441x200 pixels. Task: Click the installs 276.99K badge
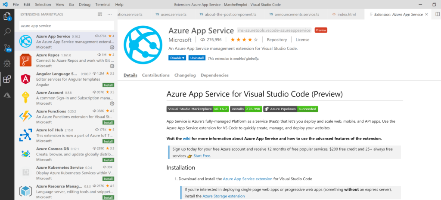(x=246, y=109)
